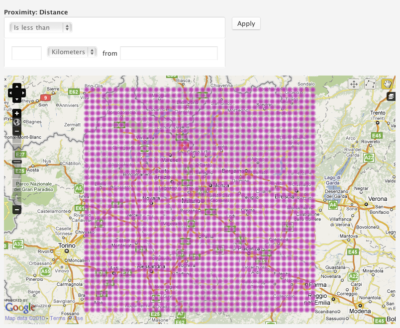The image size is (400, 328).
Task: Select the hand pan tool
Action: [387, 84]
